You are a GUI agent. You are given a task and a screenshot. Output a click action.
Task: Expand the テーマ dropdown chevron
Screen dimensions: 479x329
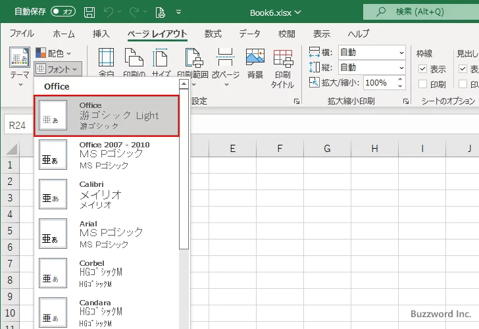point(20,84)
